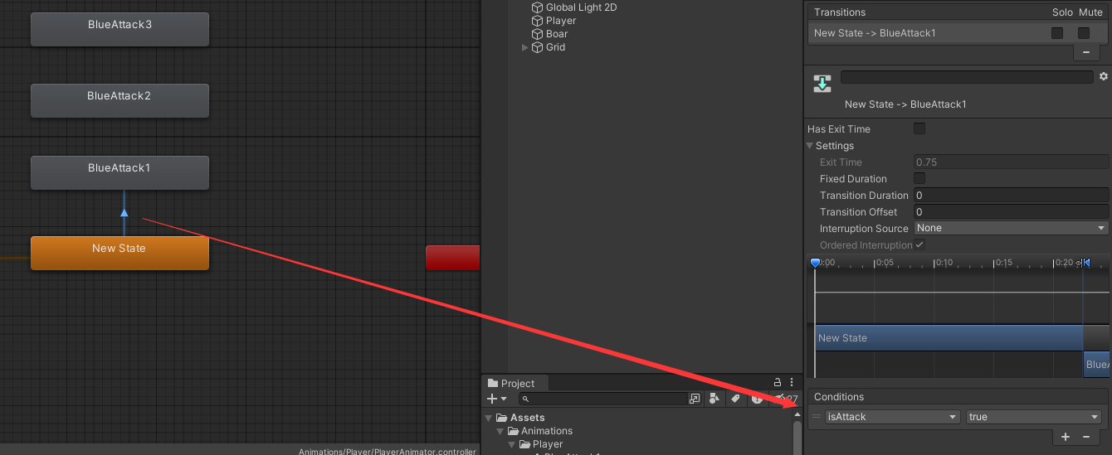Open the gear settings next to the transition name
The width and height of the screenshot is (1112, 455).
[x=1103, y=76]
